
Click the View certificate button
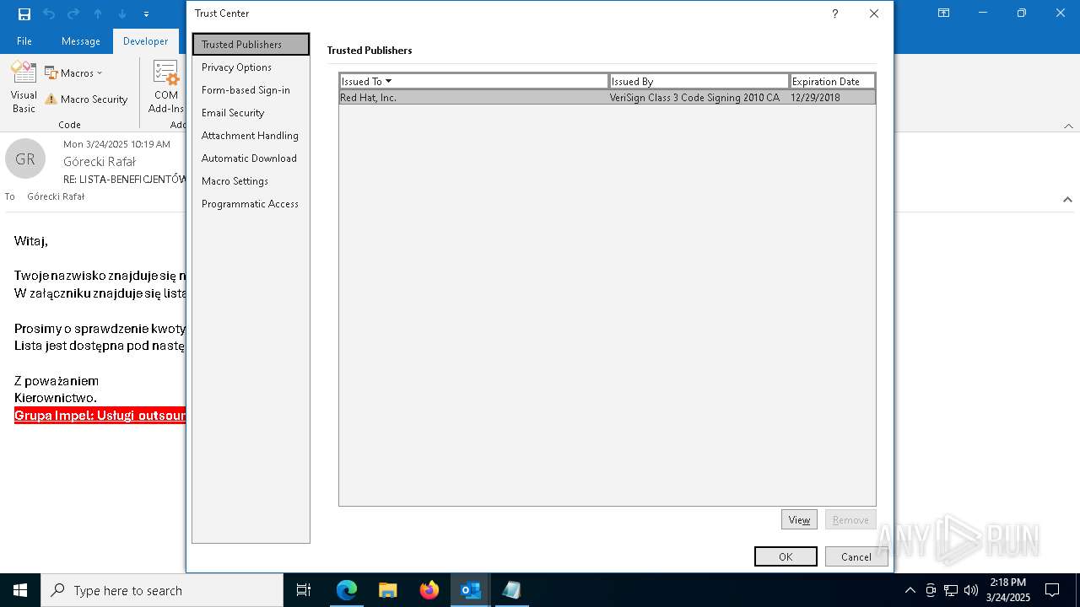click(x=799, y=520)
